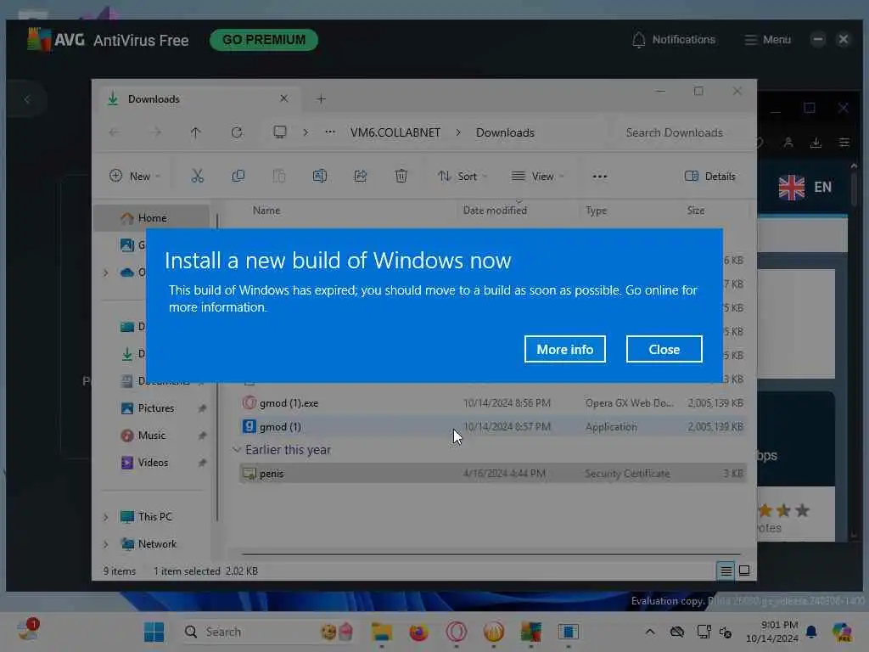
Task: Sort by the Type column header
Action: pyautogui.click(x=597, y=211)
